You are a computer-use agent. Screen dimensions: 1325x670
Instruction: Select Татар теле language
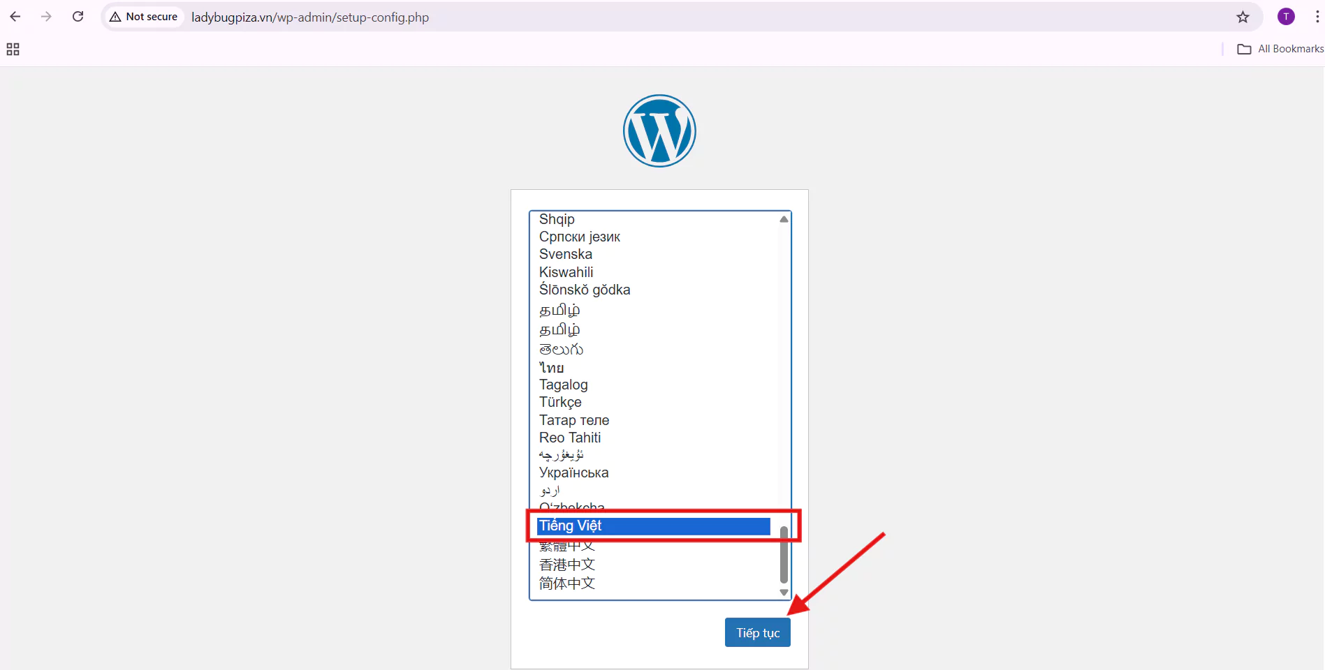(654, 420)
